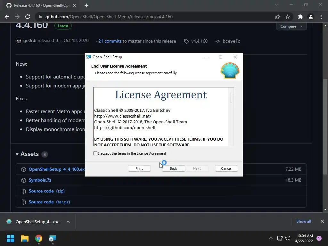
Task: Click page scrollbar up arrow
Action: (325, 26)
